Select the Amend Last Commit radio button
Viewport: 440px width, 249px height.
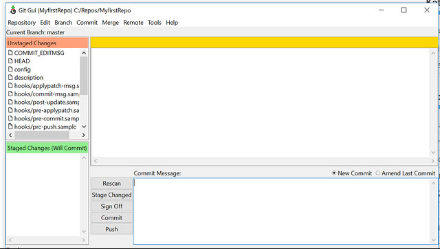pos(378,173)
